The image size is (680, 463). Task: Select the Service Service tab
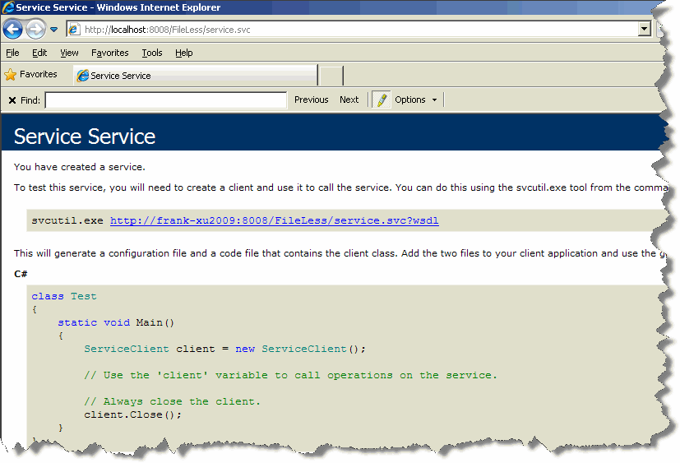195,76
